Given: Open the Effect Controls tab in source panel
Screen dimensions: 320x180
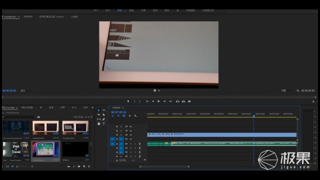Looking at the screenshot, I should [28, 16].
